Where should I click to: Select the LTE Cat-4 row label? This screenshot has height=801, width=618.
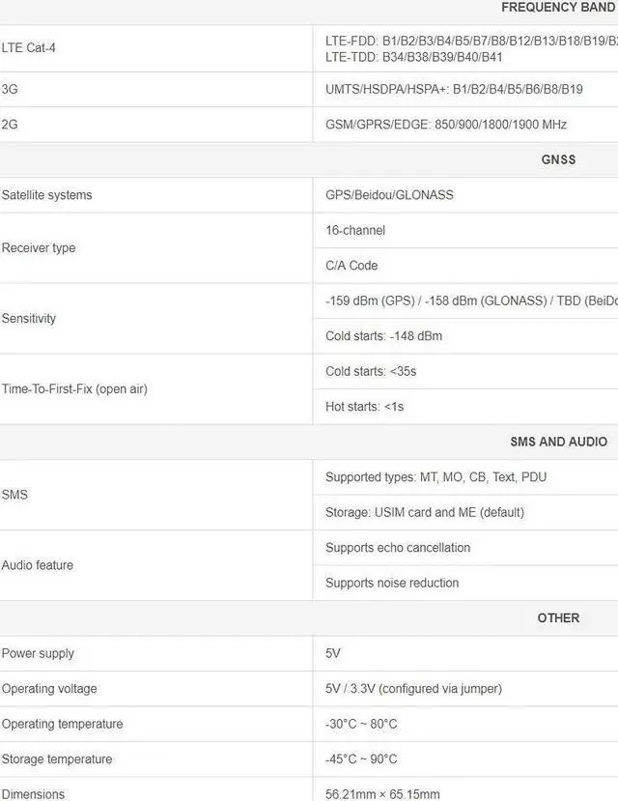pyautogui.click(x=29, y=48)
